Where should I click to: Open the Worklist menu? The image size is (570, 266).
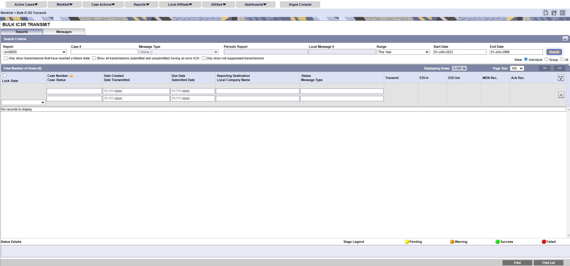(65, 4)
